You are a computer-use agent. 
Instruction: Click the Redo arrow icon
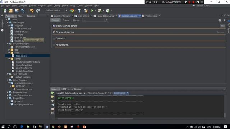[38, 11]
